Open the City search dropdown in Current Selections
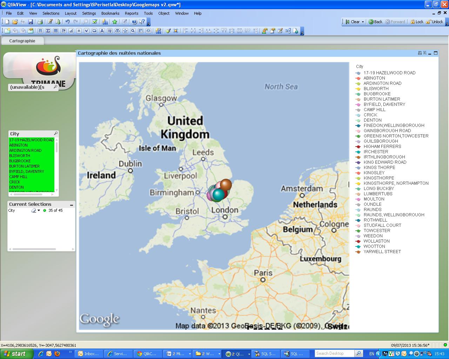 [37, 210]
